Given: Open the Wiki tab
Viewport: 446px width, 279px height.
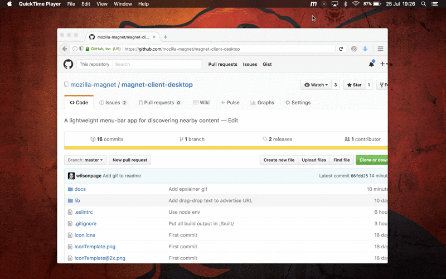Looking at the screenshot, I should [x=201, y=103].
